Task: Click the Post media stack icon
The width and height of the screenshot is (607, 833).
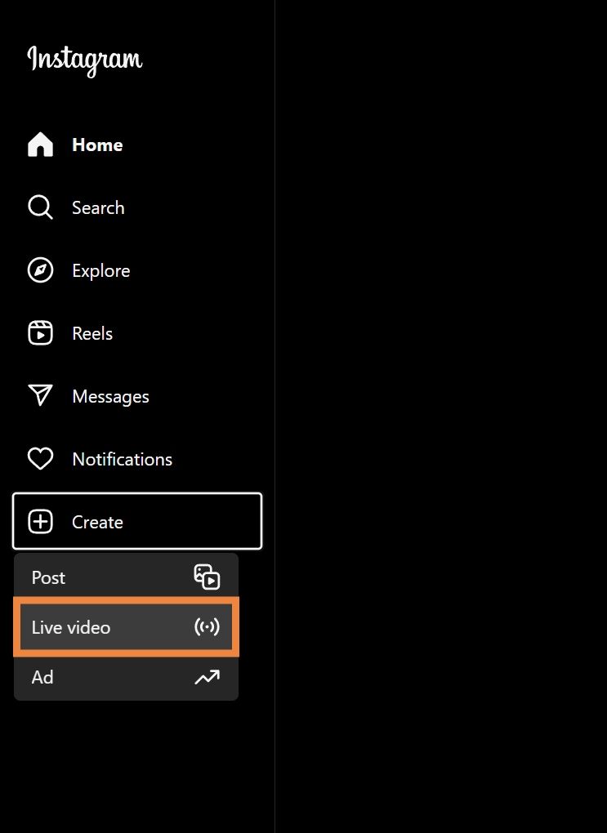Action: (207, 577)
